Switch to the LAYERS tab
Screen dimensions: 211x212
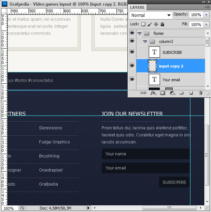click(x=137, y=7)
